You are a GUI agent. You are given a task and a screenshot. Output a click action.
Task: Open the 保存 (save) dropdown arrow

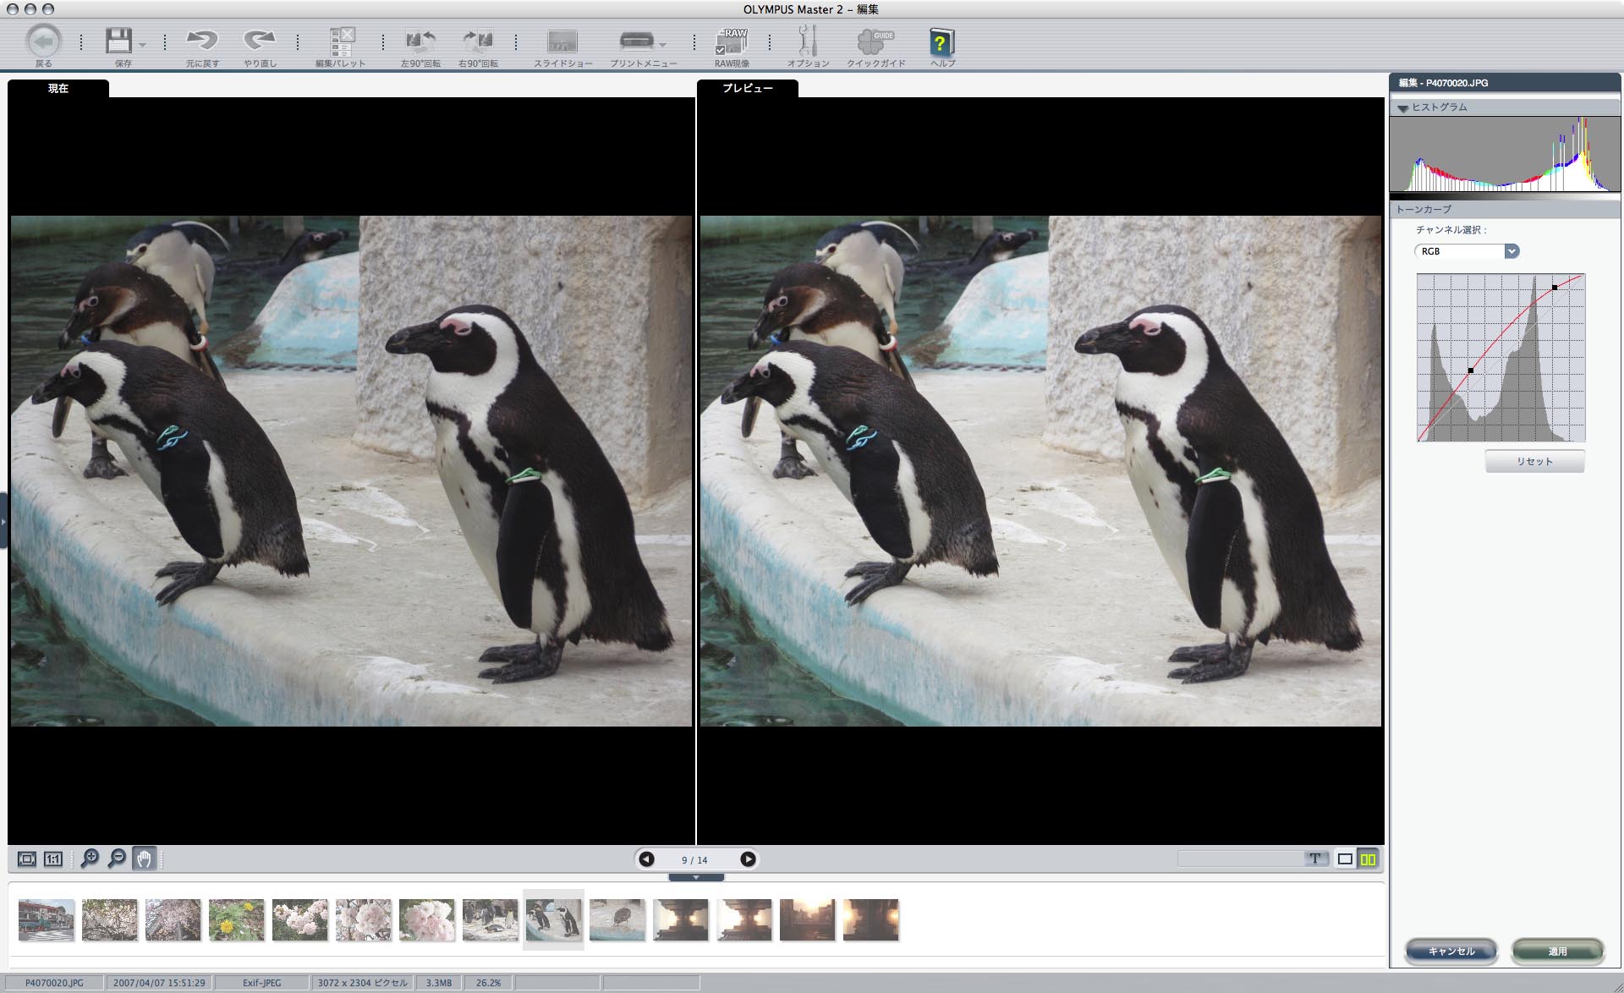[143, 45]
